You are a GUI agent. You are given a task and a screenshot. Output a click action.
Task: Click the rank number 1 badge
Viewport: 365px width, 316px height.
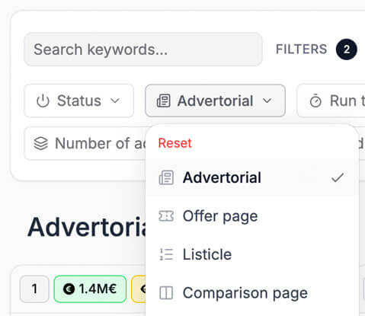(x=34, y=289)
